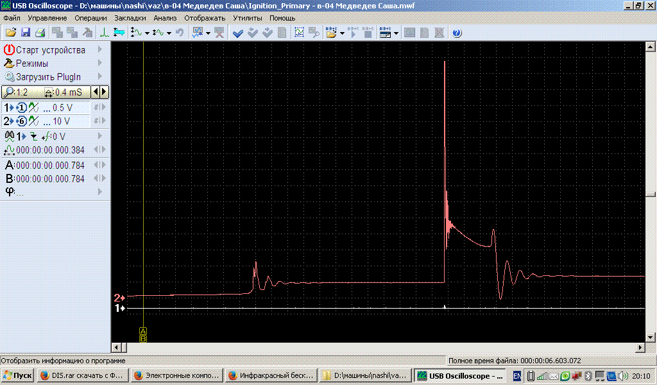
Task: Click Загрузить PlugIn label
Action: point(48,77)
